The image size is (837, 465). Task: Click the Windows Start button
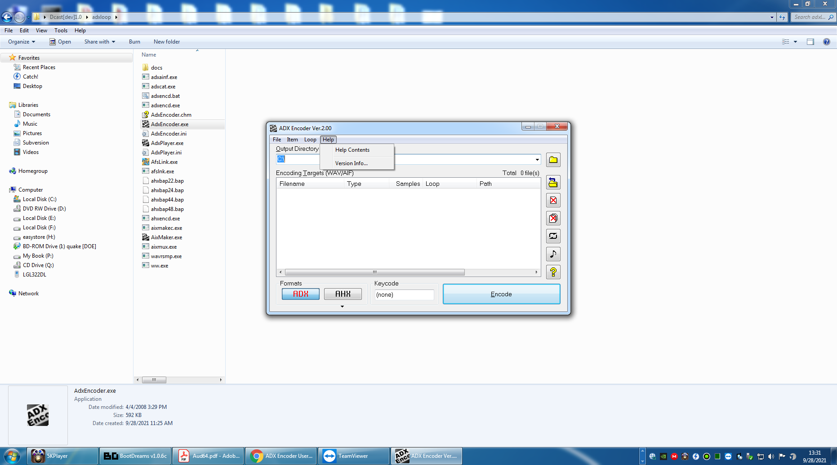pyautogui.click(x=11, y=456)
